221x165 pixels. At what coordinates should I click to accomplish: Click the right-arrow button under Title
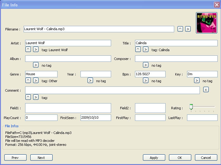pos(146,50)
